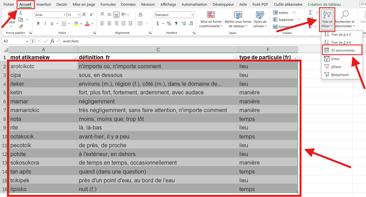Viewport: 366px width, 197px height.
Task: Click Insérer cells button
Action: pos(281,13)
